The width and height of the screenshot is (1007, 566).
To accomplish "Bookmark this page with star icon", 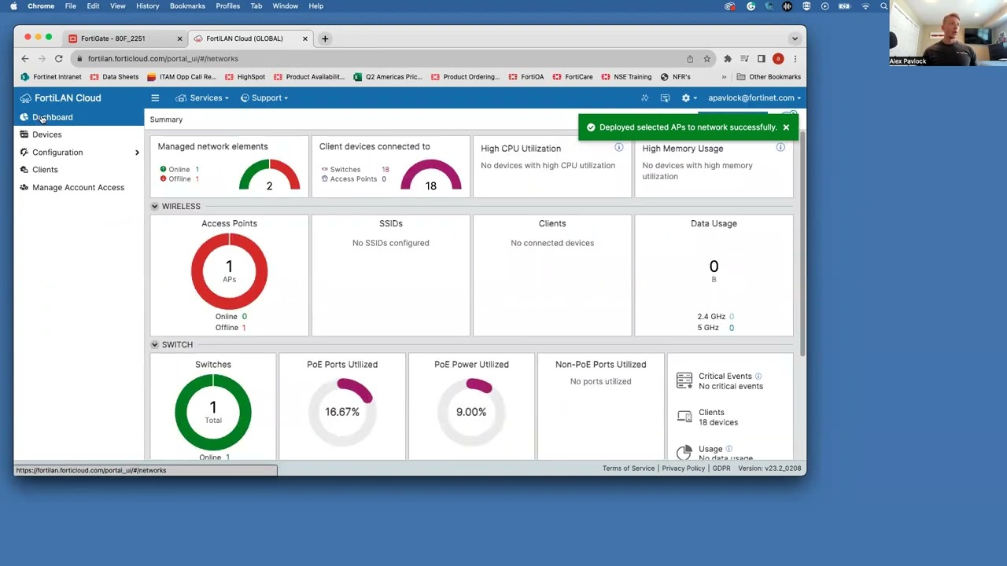I will pos(706,59).
